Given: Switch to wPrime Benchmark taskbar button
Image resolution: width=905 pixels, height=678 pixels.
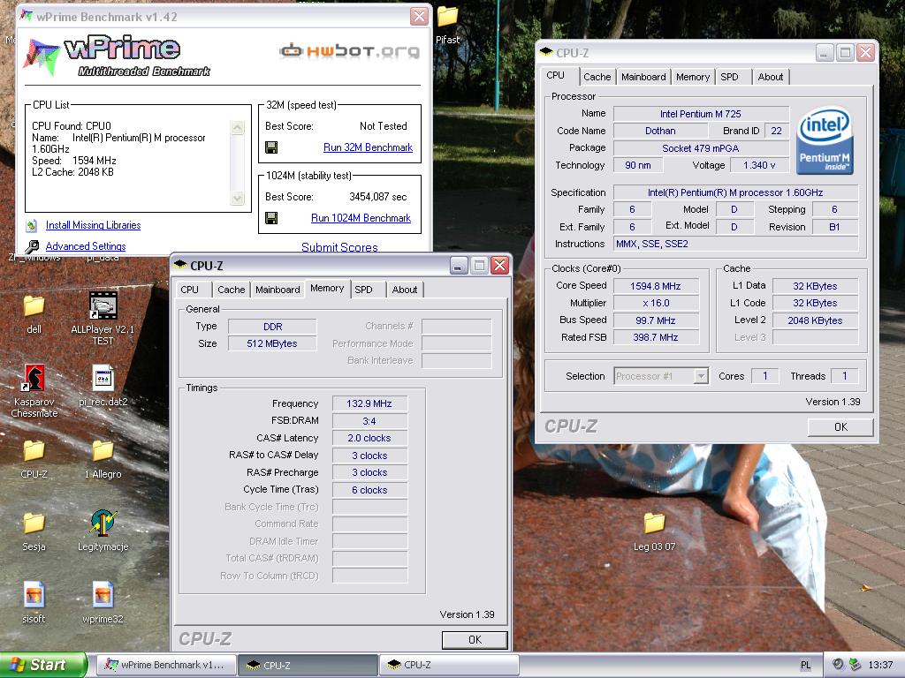Looking at the screenshot, I should coord(166,665).
